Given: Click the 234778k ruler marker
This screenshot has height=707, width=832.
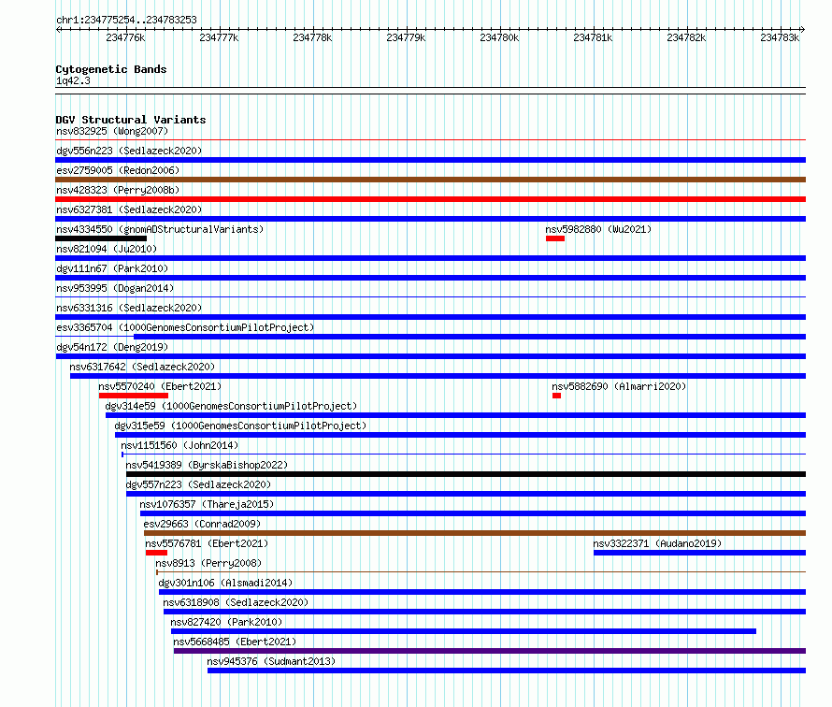Looking at the screenshot, I should (312, 37).
